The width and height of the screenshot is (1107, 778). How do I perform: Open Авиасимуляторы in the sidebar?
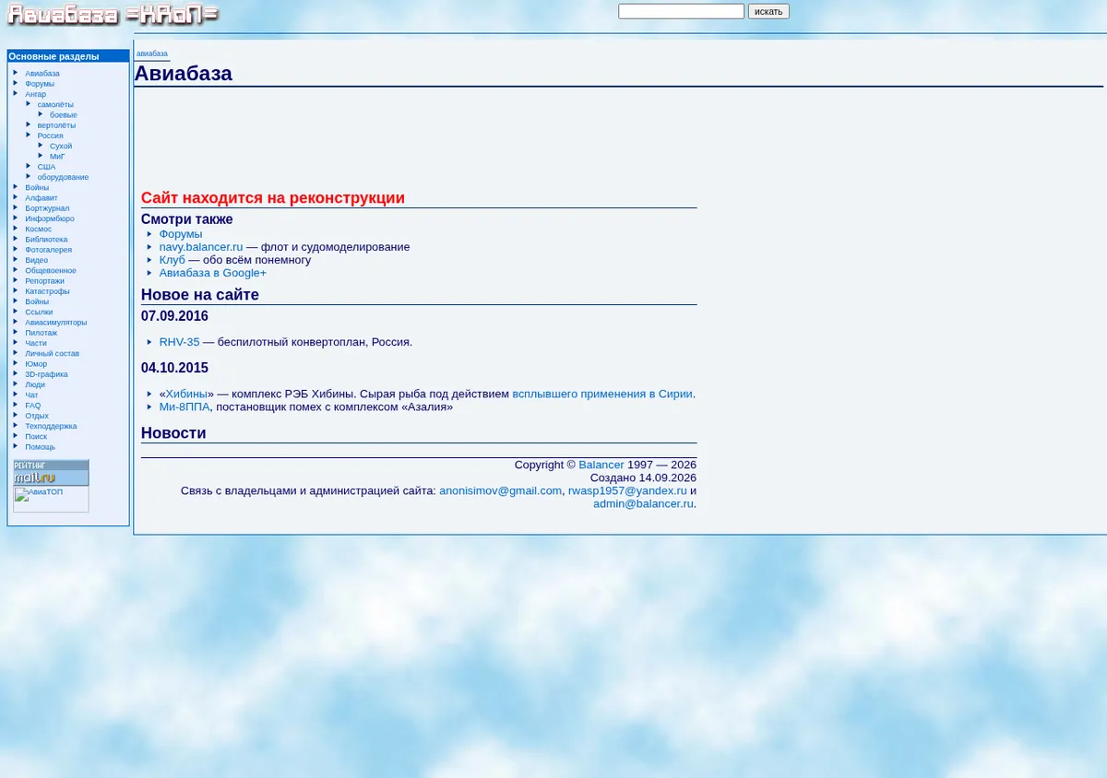tap(56, 323)
